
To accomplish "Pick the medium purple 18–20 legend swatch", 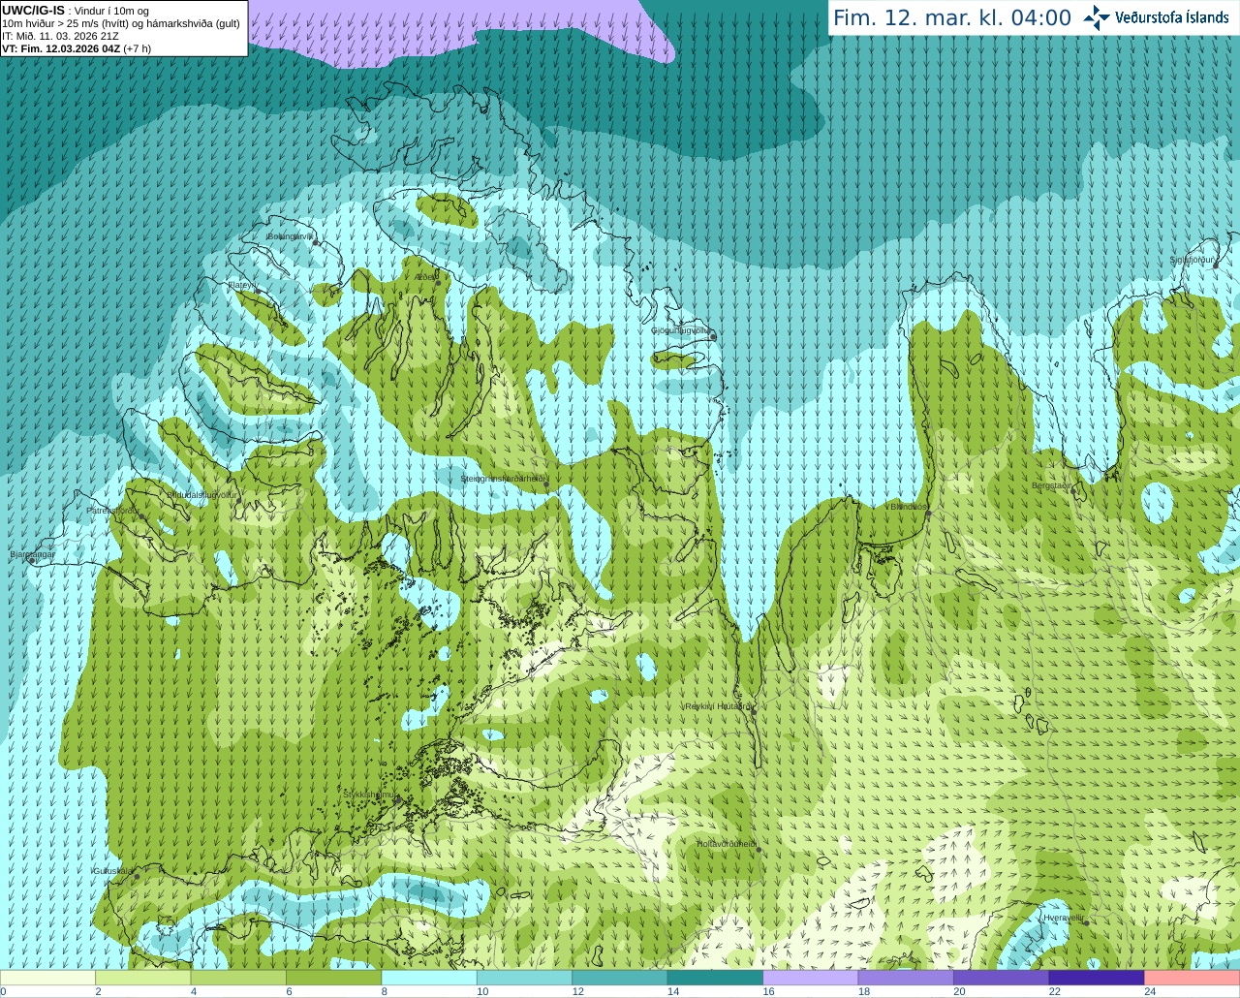I will [x=907, y=978].
